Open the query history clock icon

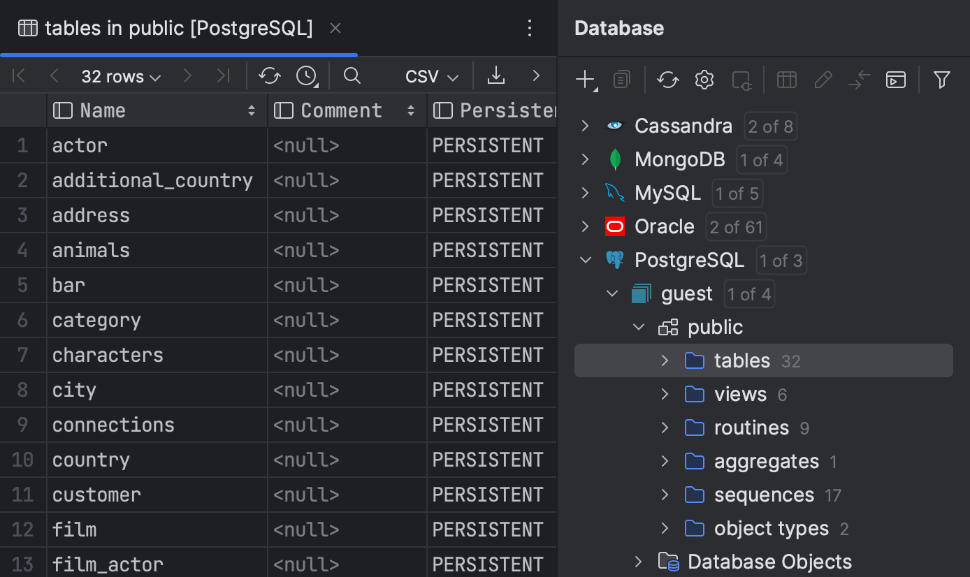pos(305,75)
